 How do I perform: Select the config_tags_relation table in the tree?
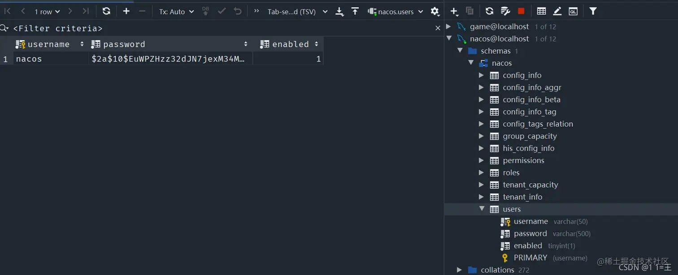(538, 124)
